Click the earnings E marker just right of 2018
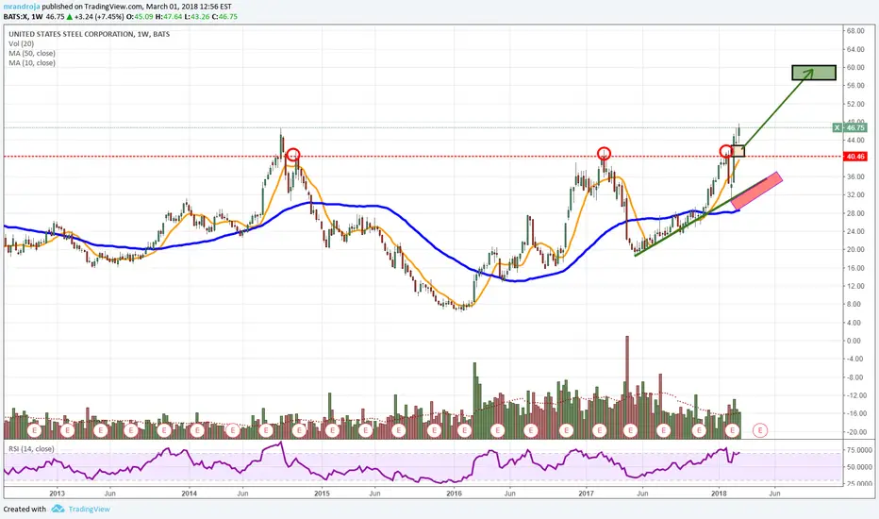Screen dimensions: 879x519 click(732, 430)
